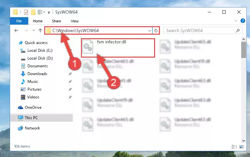Click the 106 items status text
The image size is (250, 157).
pos(22,146)
